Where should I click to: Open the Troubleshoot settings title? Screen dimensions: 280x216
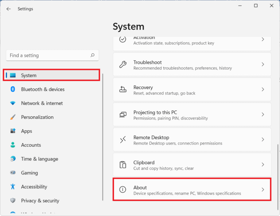pos(148,62)
